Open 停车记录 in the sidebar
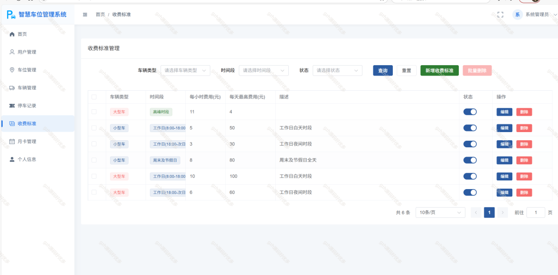The image size is (558, 275). pos(38,106)
